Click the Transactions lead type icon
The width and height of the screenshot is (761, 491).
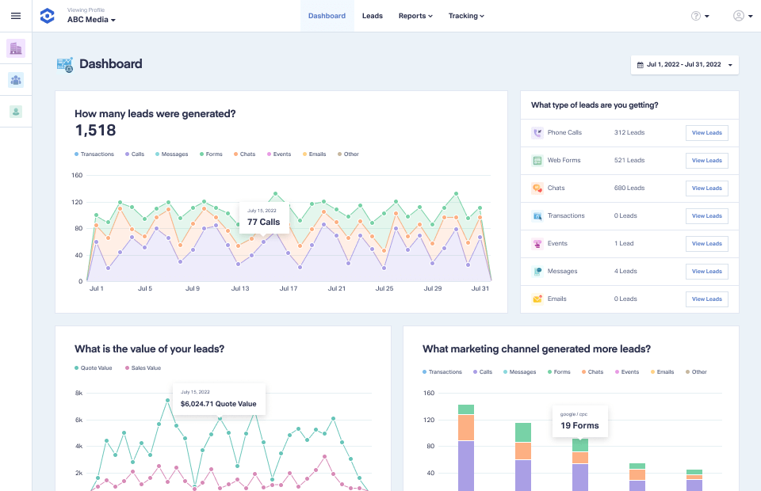pos(537,215)
